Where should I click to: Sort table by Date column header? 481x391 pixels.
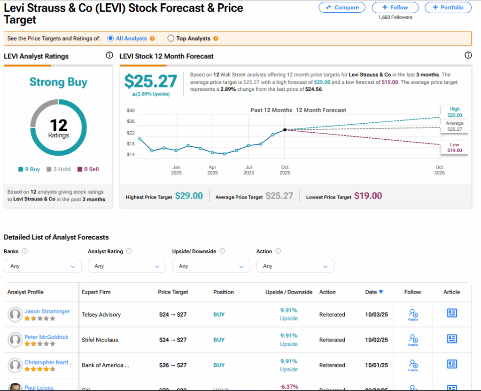pyautogui.click(x=374, y=292)
